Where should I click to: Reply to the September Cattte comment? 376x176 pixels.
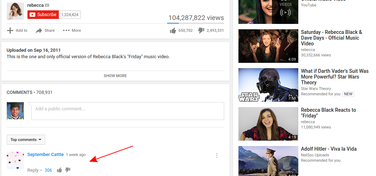pyautogui.click(x=33, y=170)
